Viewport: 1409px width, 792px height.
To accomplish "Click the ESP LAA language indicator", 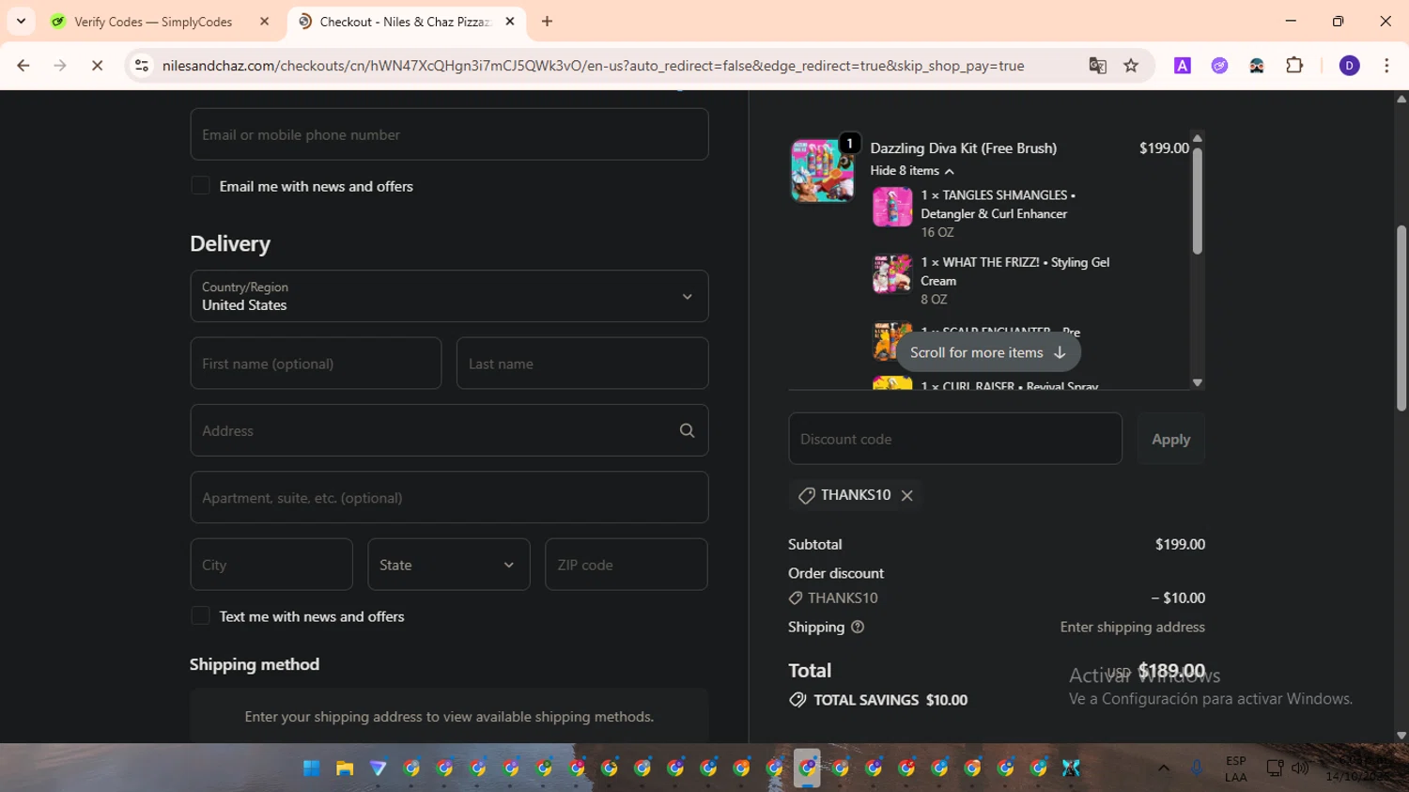I will click(x=1236, y=769).
